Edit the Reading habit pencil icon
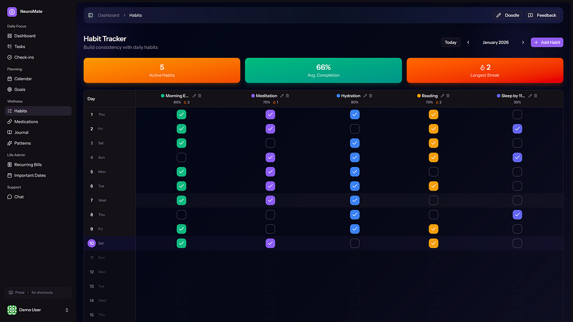 coord(443,96)
